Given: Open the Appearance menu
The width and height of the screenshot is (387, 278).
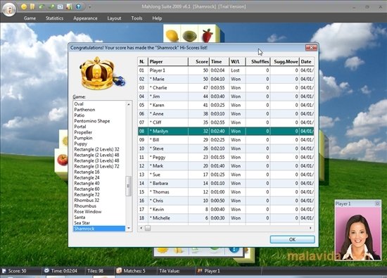Looking at the screenshot, I should [x=85, y=18].
